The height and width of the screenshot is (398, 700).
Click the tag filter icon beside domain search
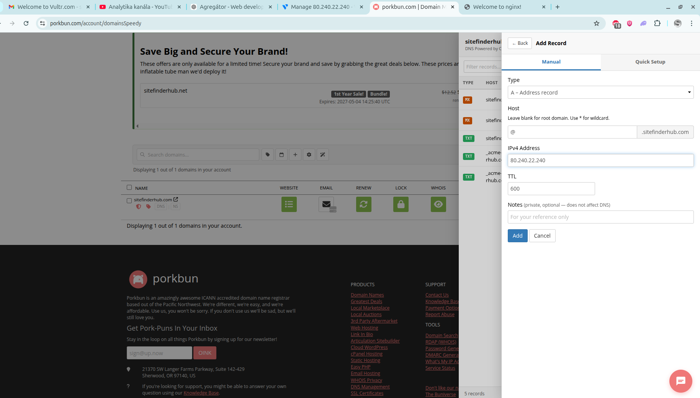coord(268,155)
